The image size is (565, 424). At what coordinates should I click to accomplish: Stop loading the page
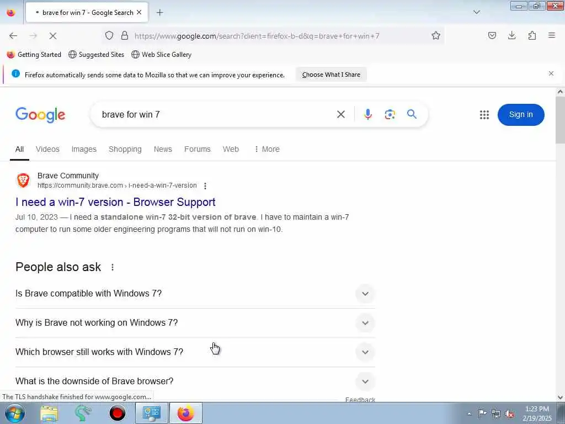coord(52,36)
